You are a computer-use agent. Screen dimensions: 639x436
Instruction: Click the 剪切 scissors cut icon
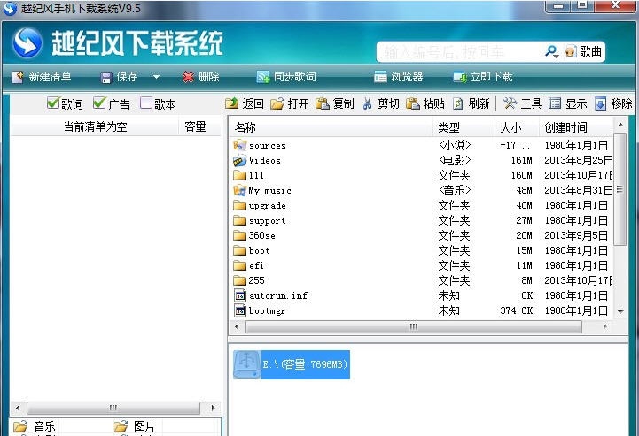[367, 103]
